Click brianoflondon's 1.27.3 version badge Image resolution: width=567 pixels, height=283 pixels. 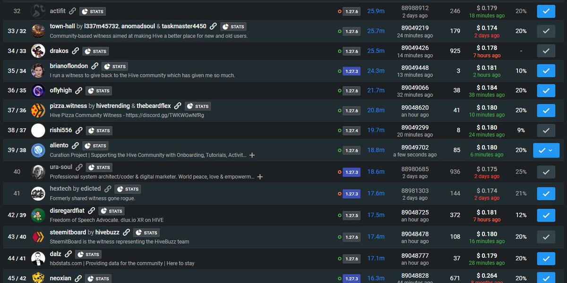(x=352, y=71)
